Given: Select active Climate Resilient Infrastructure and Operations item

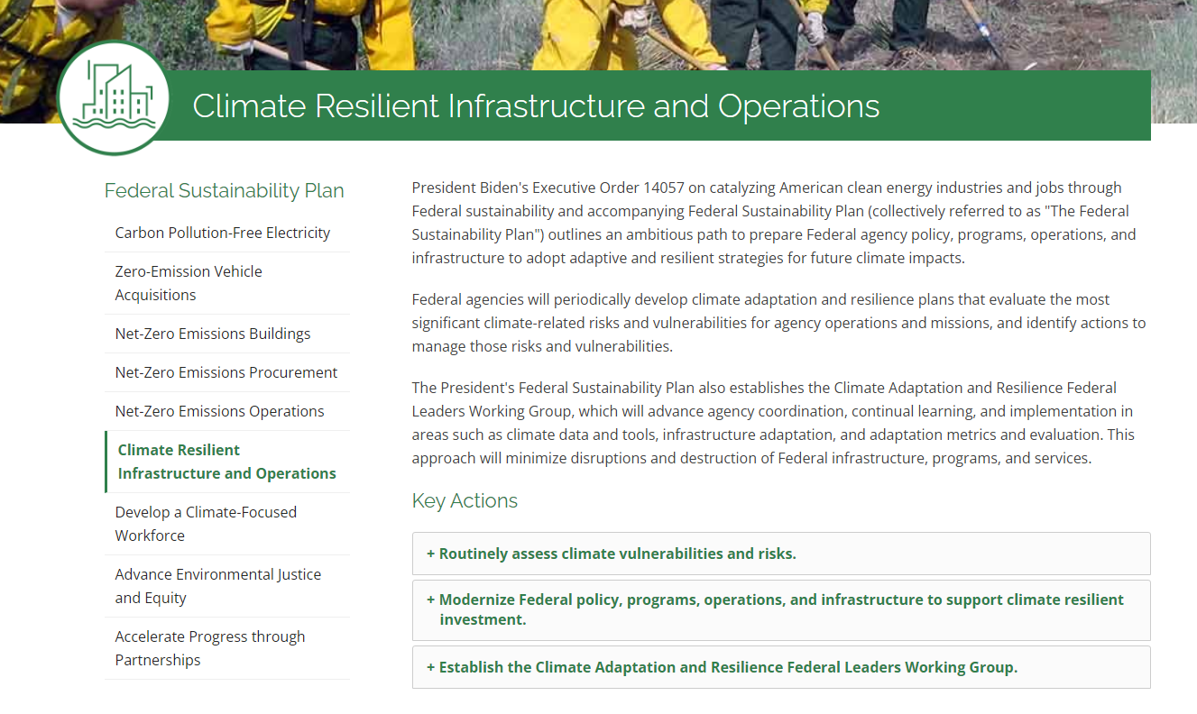Looking at the screenshot, I should (227, 462).
